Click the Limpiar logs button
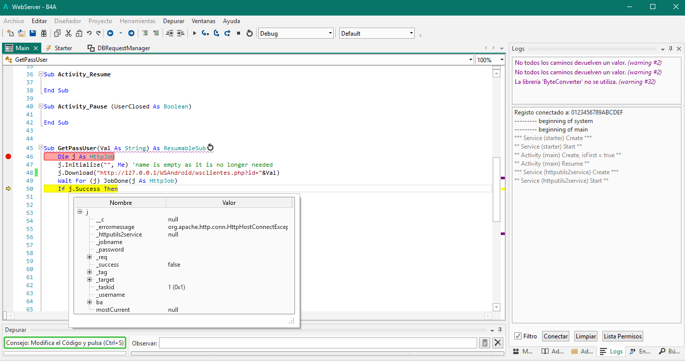Screen dimensions: 685x362 (x=585, y=336)
